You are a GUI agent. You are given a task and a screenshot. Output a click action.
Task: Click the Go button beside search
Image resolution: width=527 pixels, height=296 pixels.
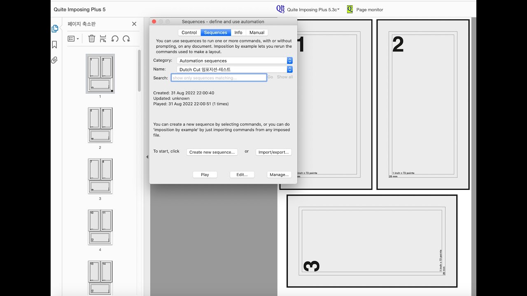pos(270,77)
